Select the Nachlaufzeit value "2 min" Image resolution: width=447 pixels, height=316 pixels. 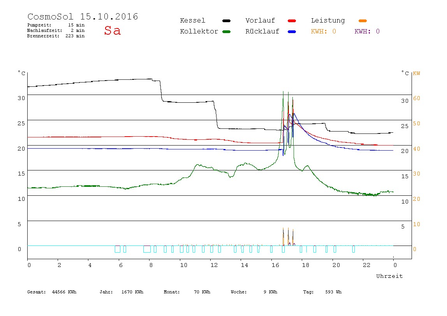click(77, 30)
